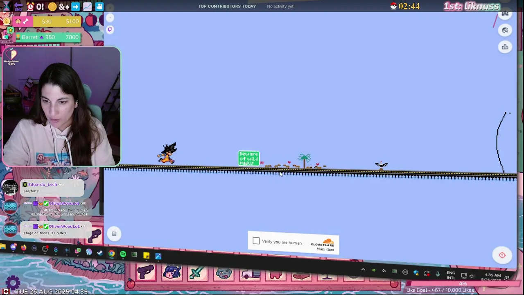Click the Cloudflare logo in the widget
The image size is (524, 295).
323,243
